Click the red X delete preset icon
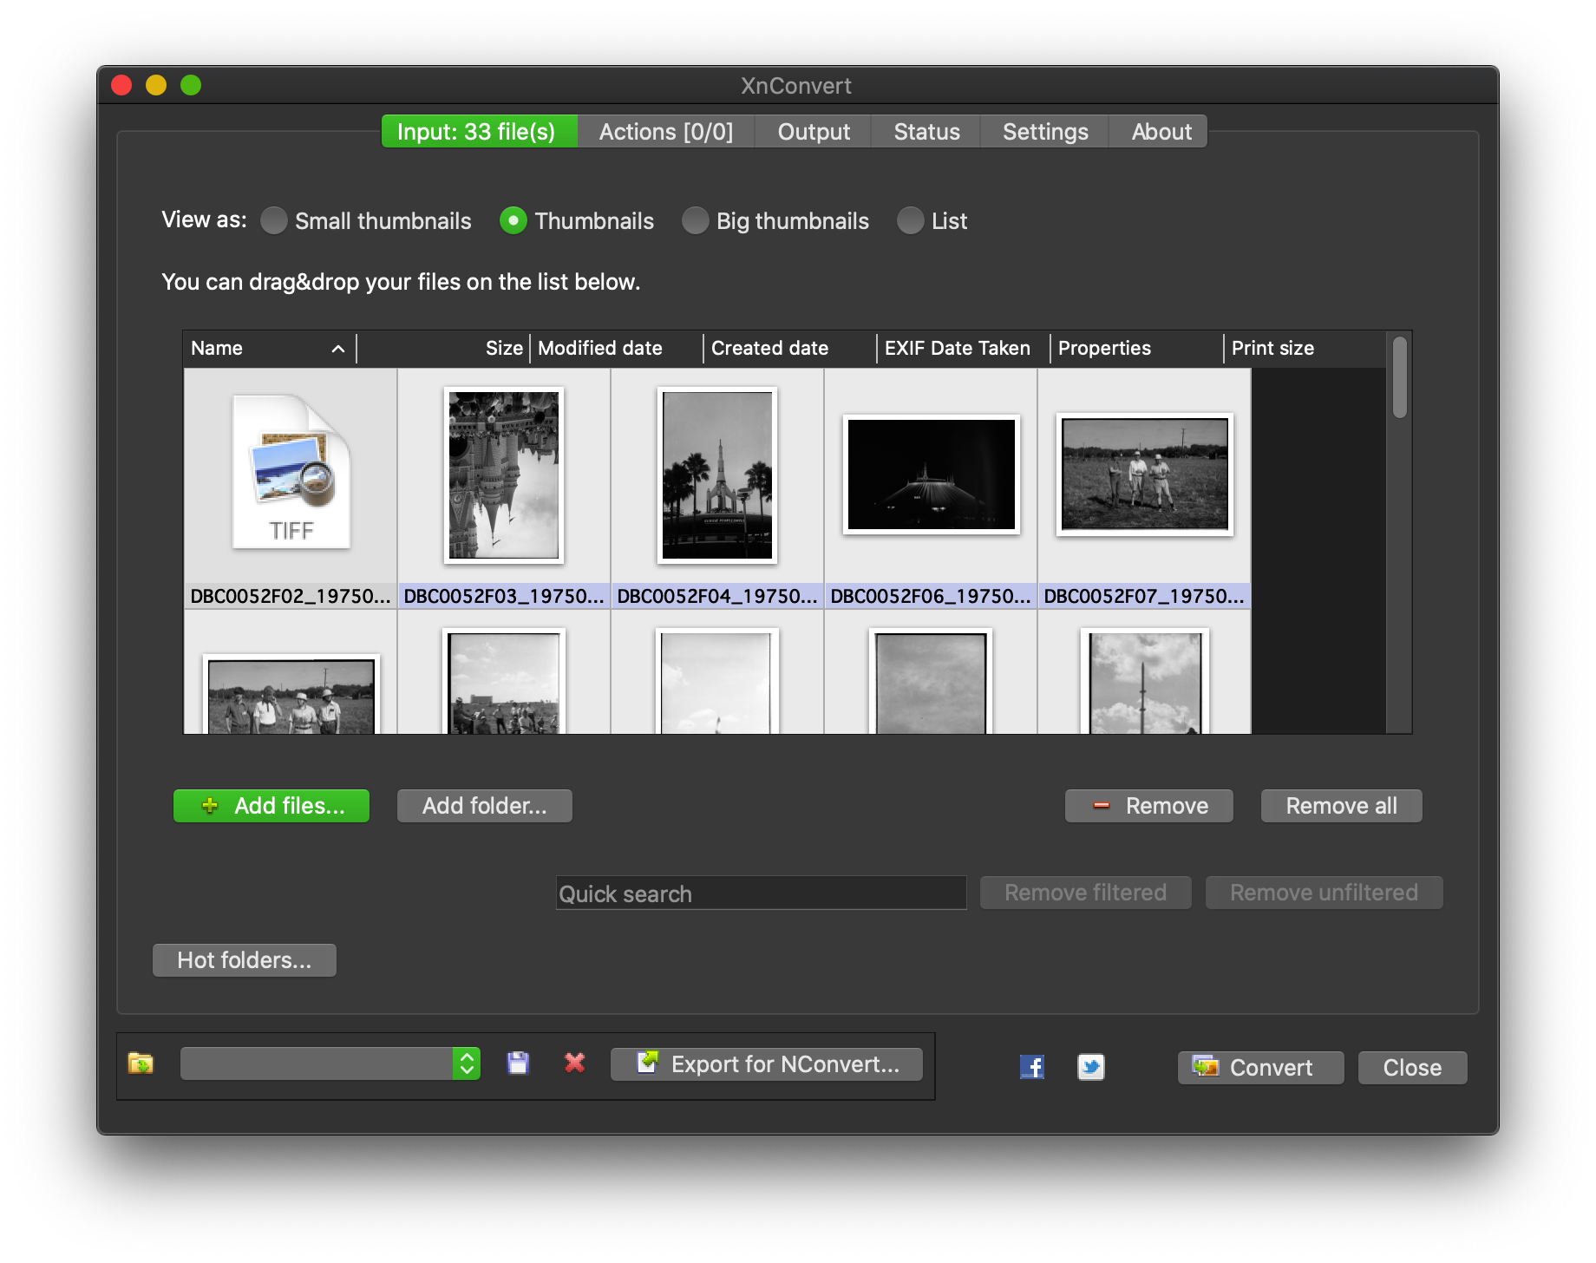This screenshot has width=1596, height=1263. point(574,1063)
